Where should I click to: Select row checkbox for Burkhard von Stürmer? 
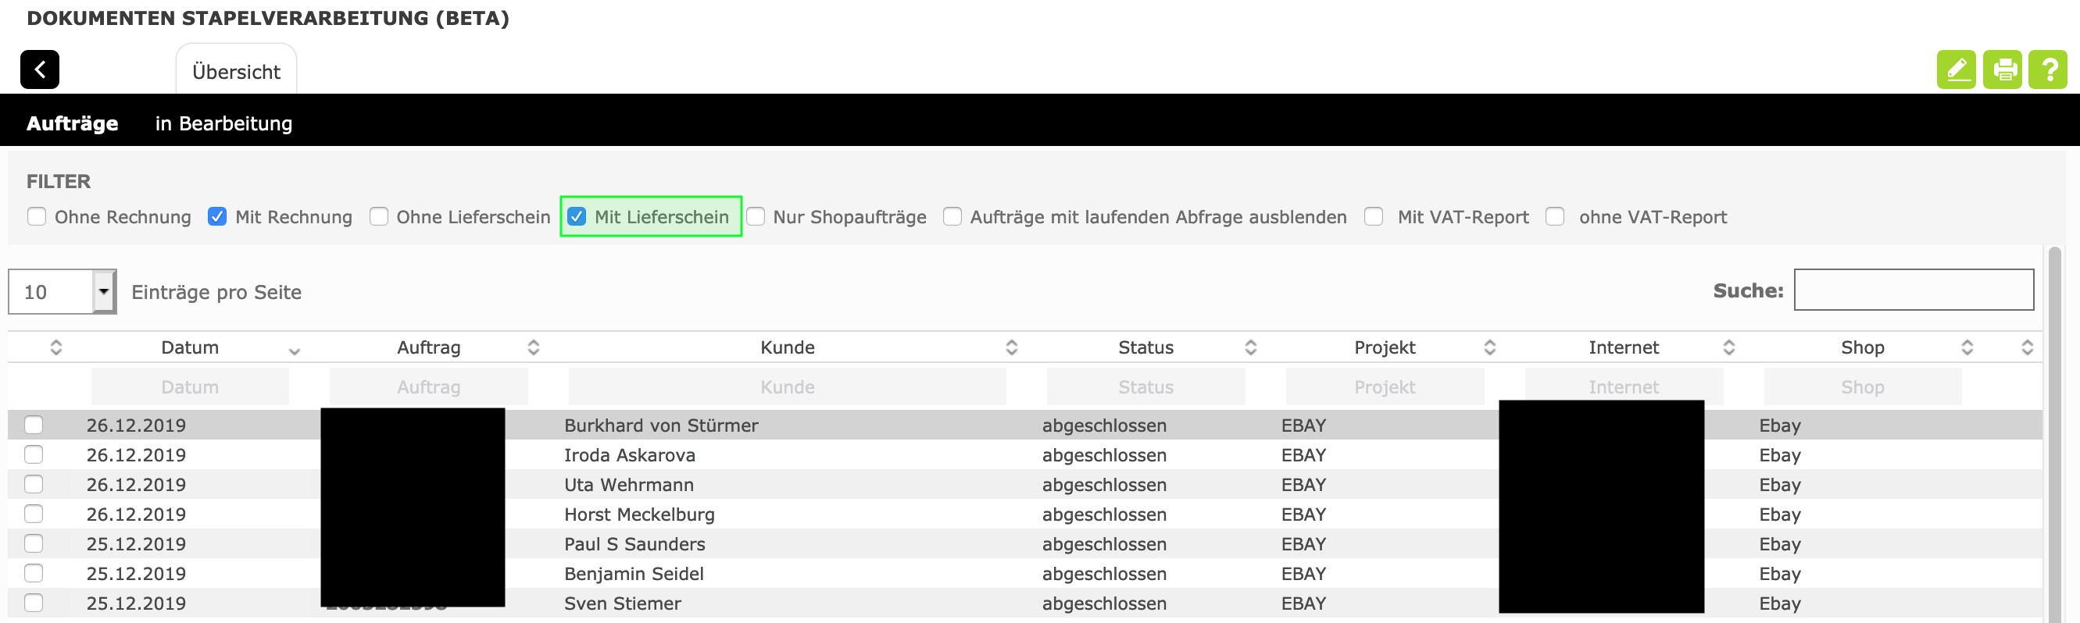[34, 425]
